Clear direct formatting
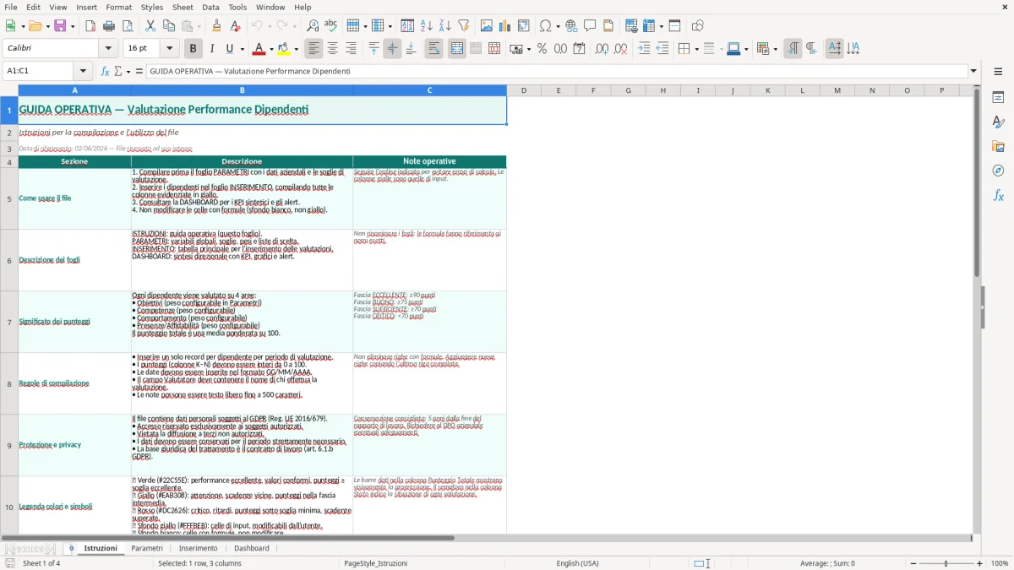Viewport: 1014px width, 570px height. pos(236,26)
